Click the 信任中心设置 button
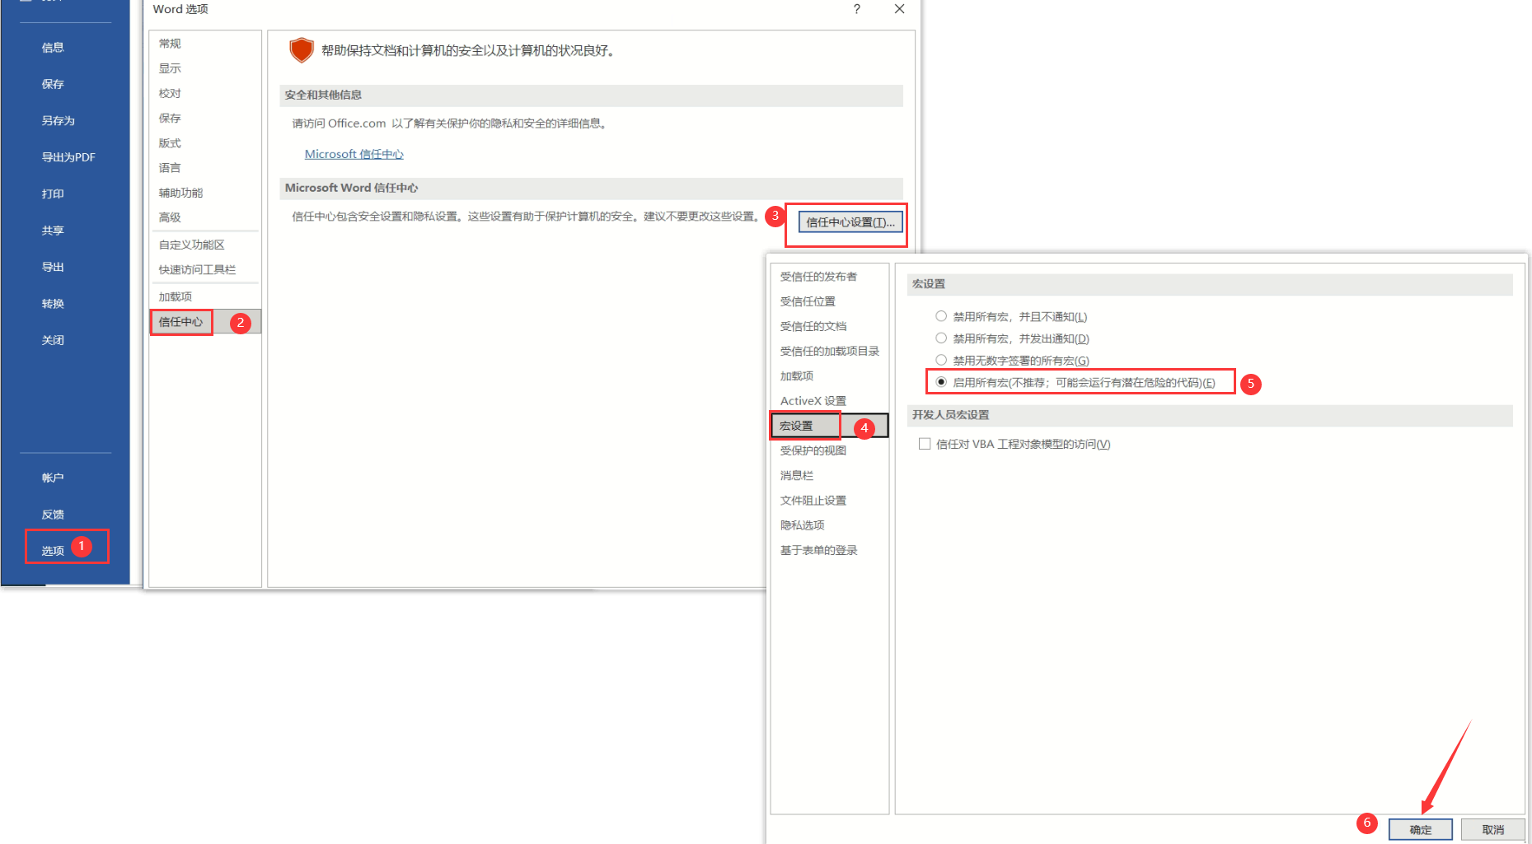Viewport: 1532px width, 844px height. pos(850,222)
